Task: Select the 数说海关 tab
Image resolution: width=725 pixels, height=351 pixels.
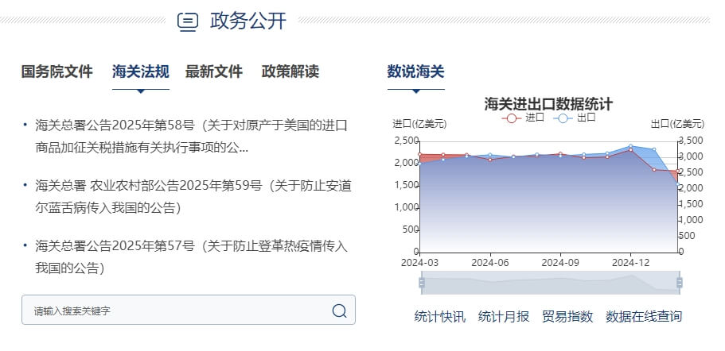Action: 415,72
